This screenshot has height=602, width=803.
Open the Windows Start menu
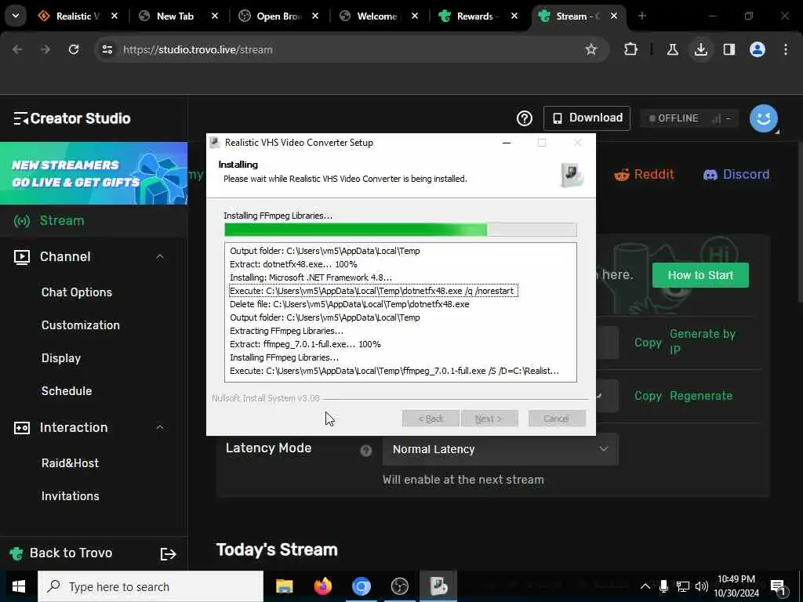(x=19, y=586)
